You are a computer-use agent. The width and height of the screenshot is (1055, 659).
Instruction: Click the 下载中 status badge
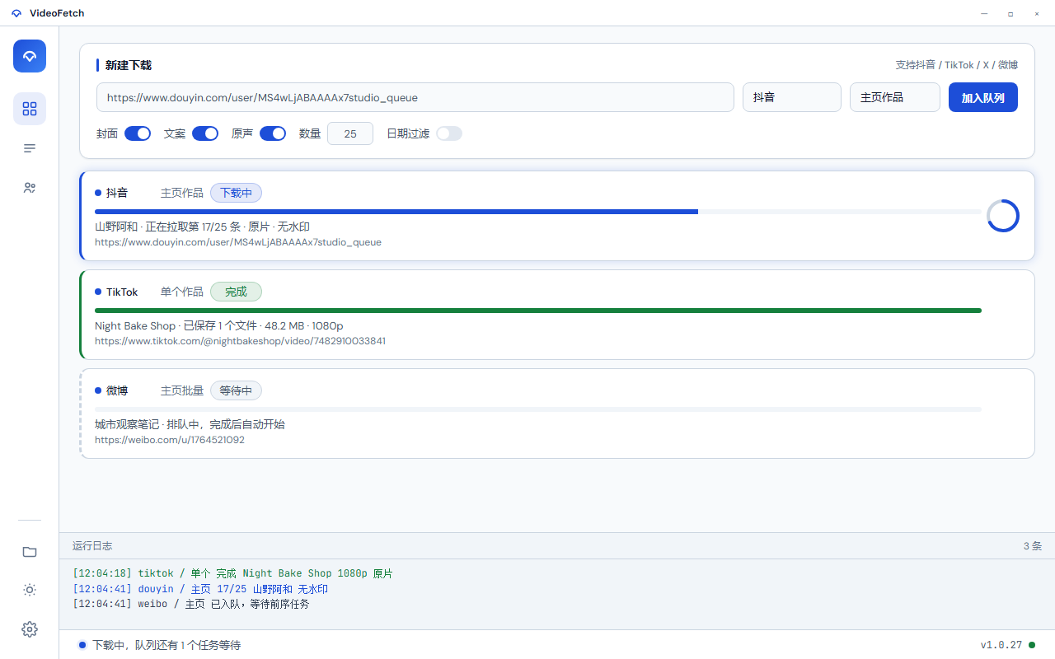(x=237, y=193)
